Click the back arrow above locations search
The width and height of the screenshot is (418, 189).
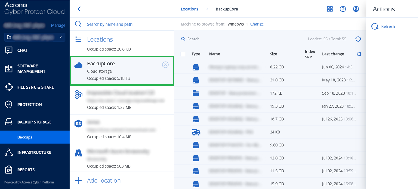[79, 9]
